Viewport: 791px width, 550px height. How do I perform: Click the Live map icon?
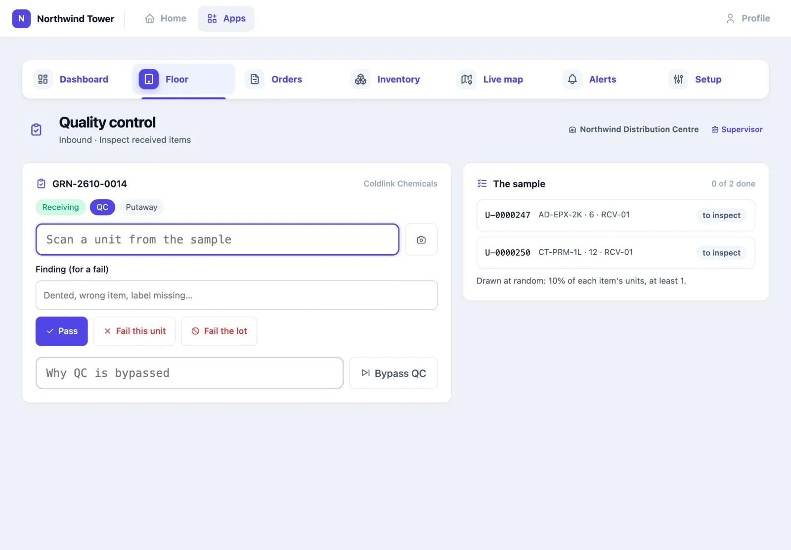(x=467, y=79)
